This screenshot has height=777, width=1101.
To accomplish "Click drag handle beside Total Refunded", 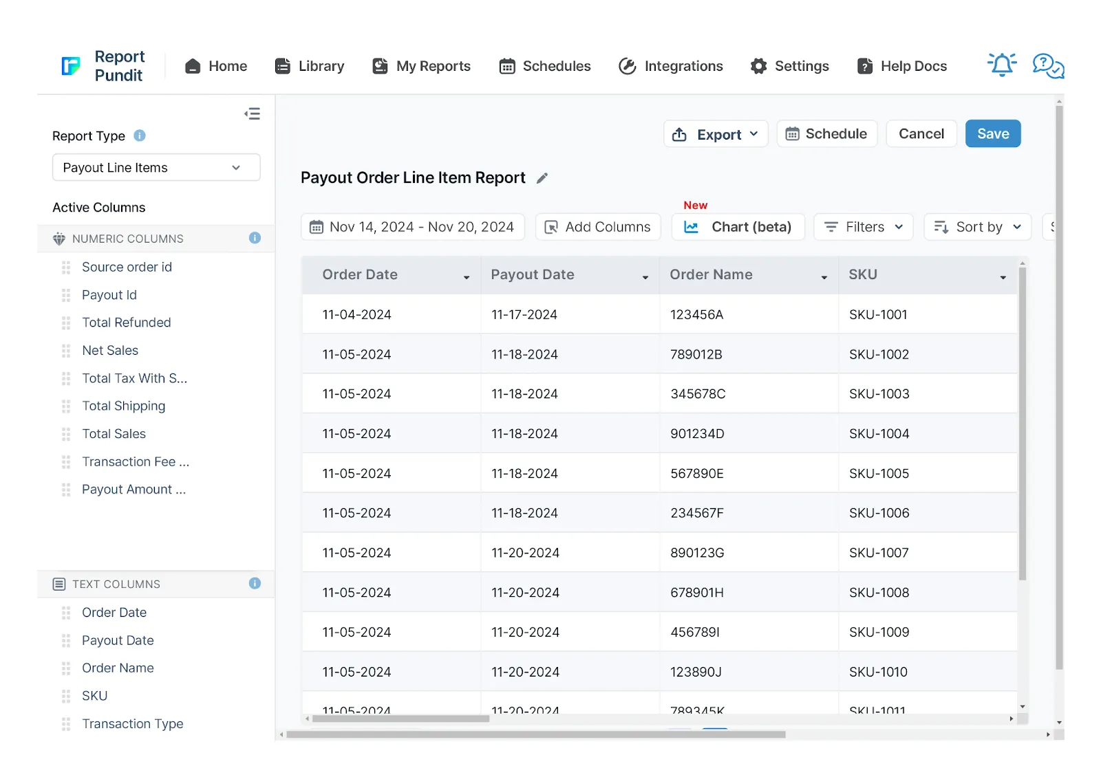I will 66,322.
